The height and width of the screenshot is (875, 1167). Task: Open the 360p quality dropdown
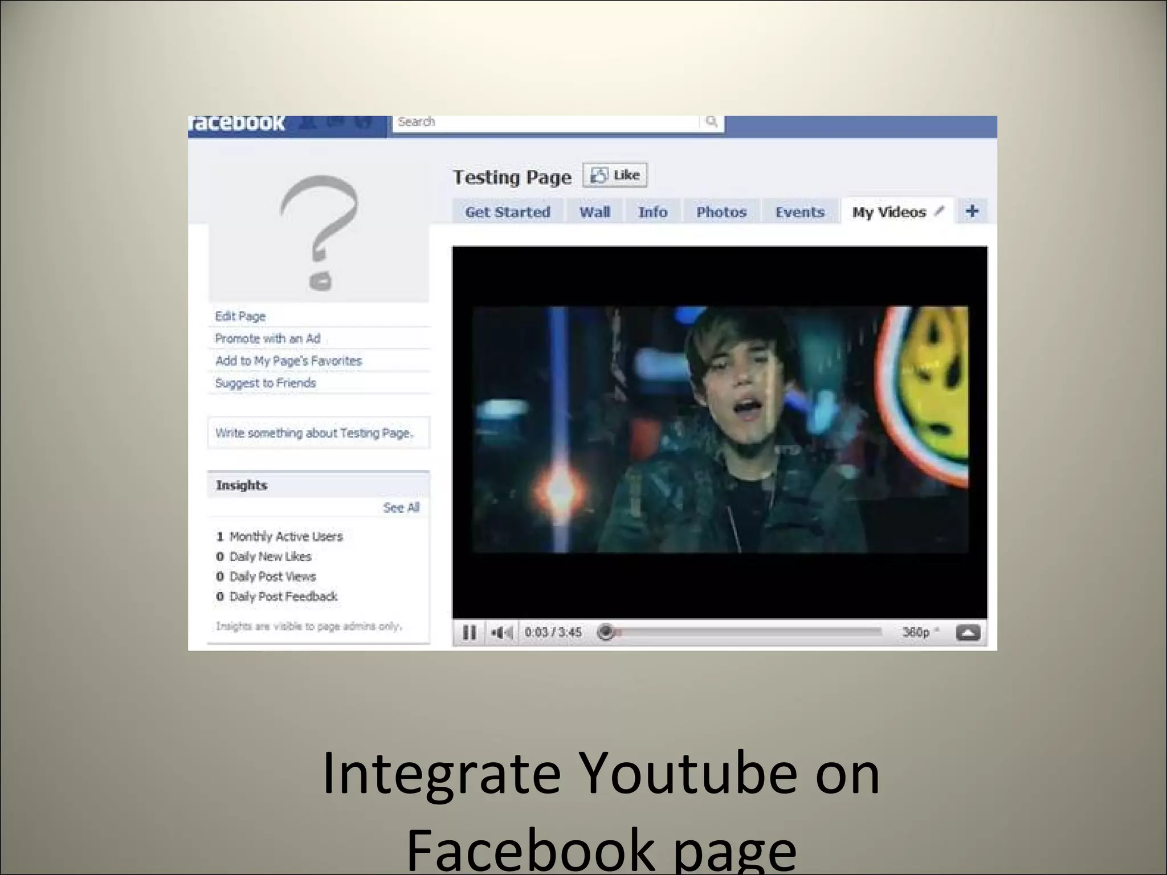920,632
